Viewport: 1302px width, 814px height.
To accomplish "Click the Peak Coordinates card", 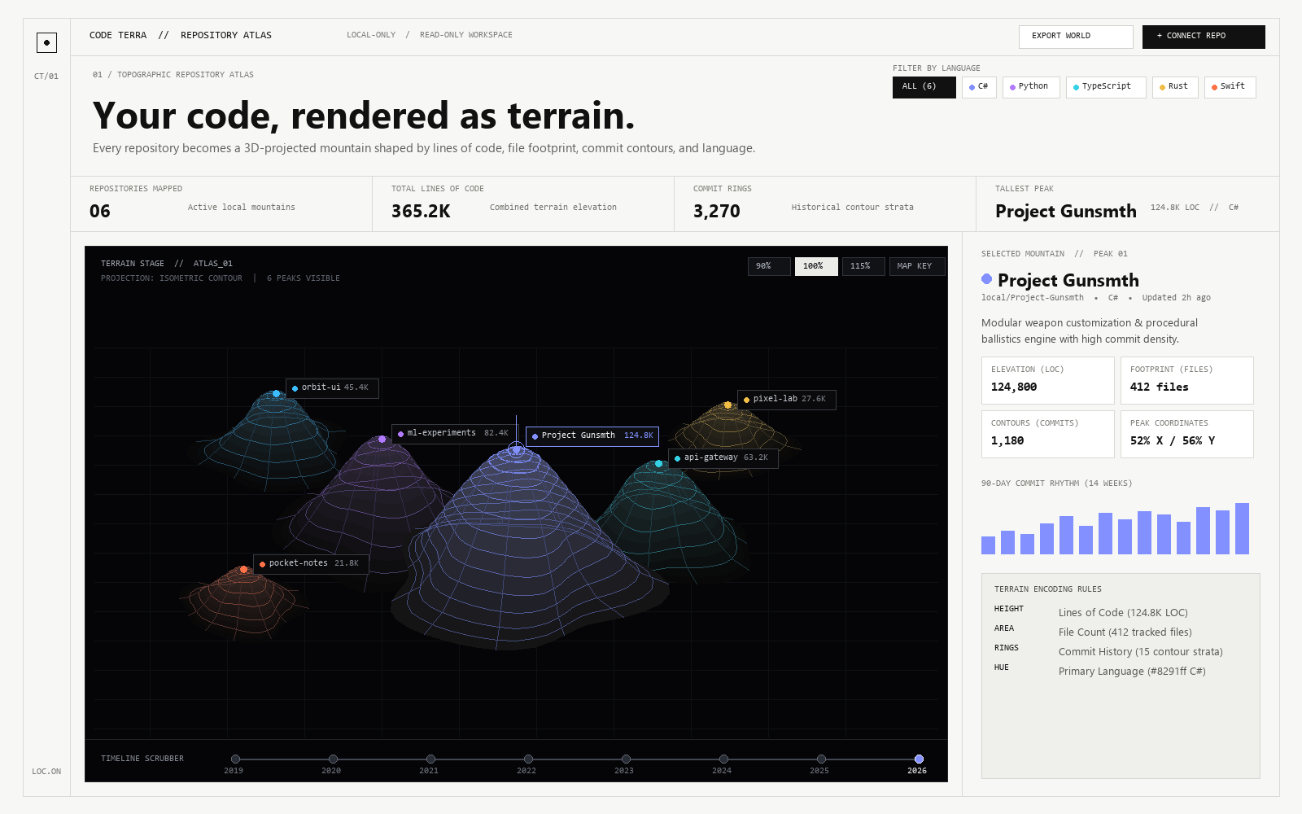I will coord(1187,434).
